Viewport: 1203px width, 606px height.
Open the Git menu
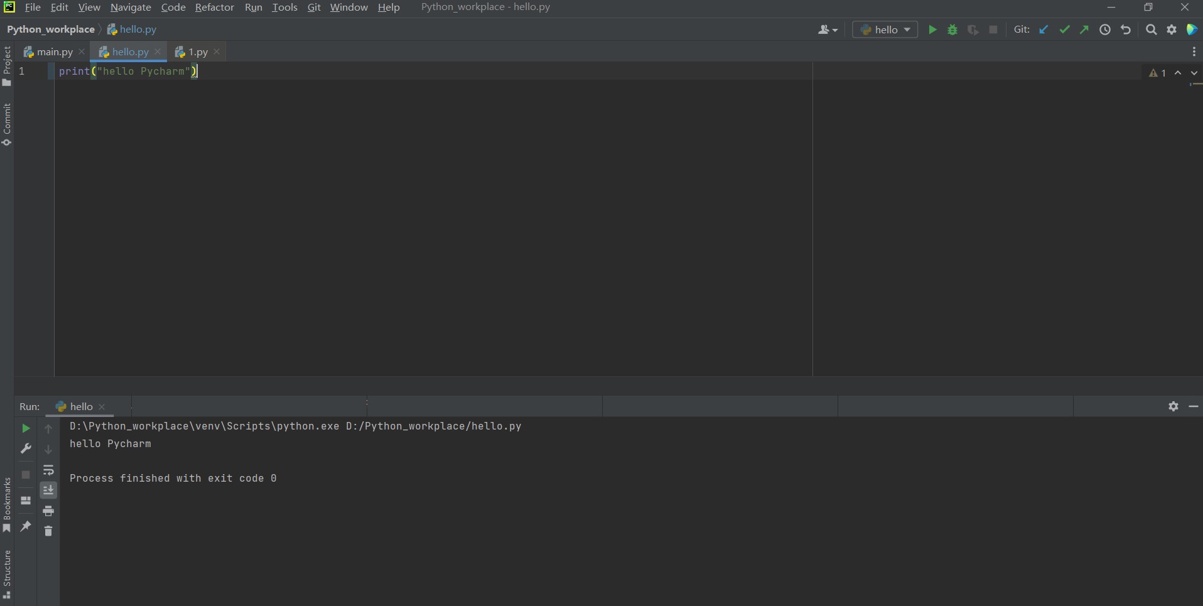coord(314,7)
